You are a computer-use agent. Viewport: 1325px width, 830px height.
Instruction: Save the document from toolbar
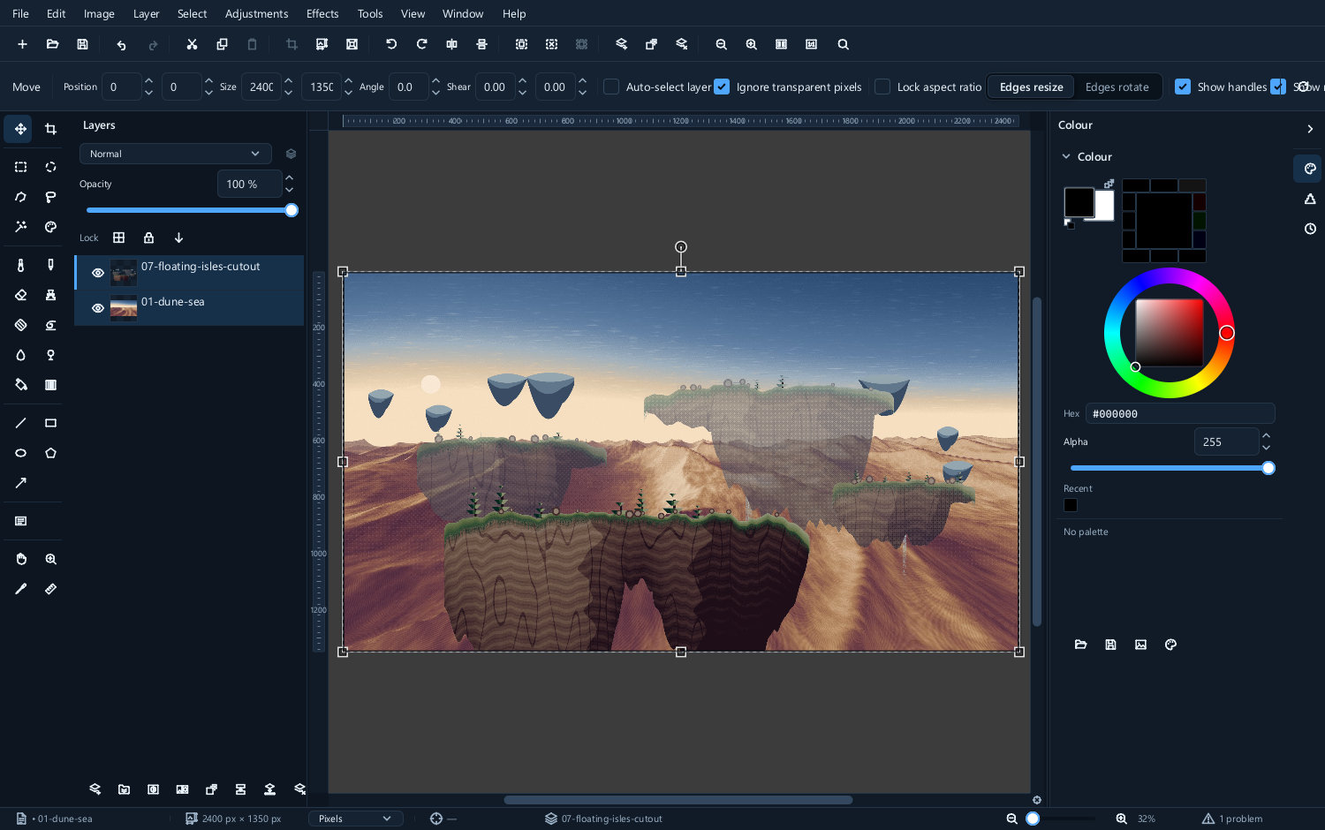click(82, 44)
